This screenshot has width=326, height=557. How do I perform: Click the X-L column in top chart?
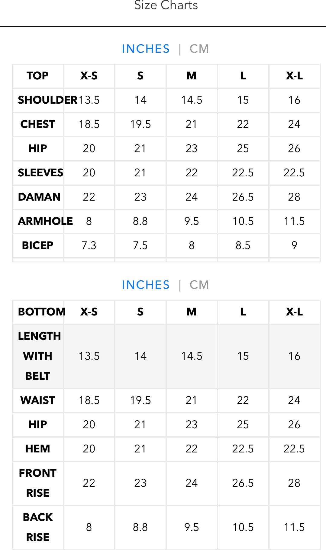(294, 76)
